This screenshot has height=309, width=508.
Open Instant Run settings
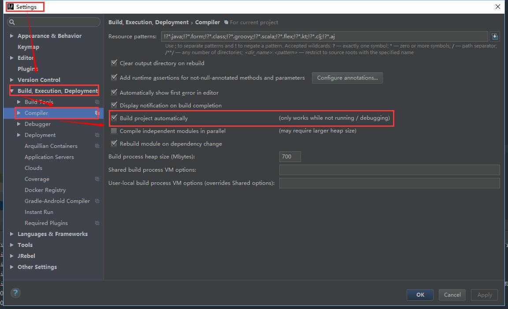(39, 212)
